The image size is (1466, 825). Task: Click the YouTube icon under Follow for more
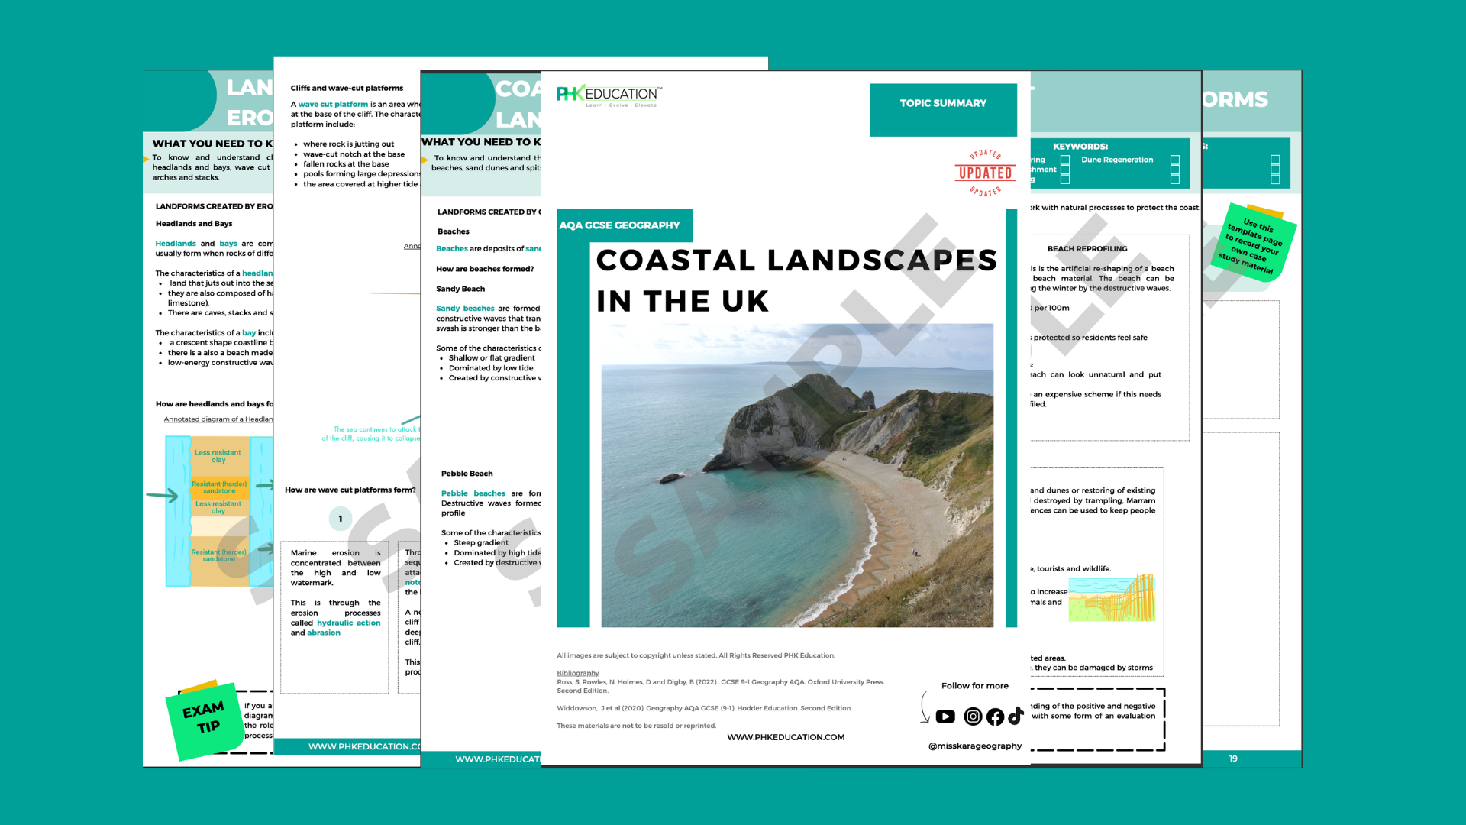(x=945, y=717)
